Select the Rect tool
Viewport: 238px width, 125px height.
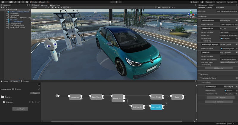[x=19, y=2]
